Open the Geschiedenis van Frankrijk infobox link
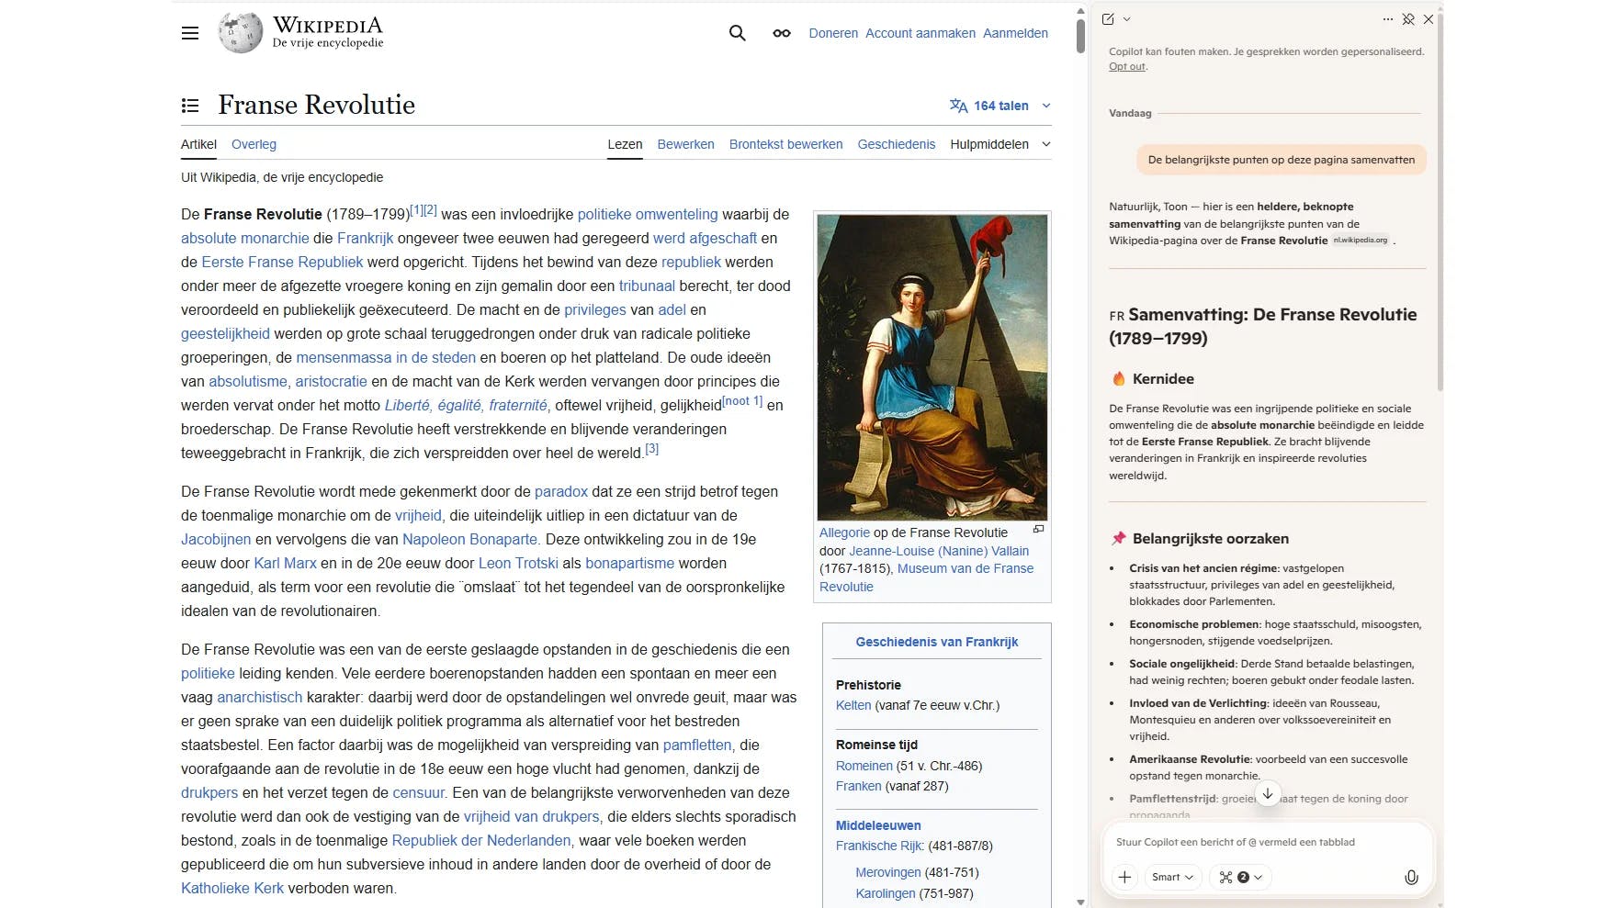The width and height of the screenshot is (1615, 908). point(936,642)
